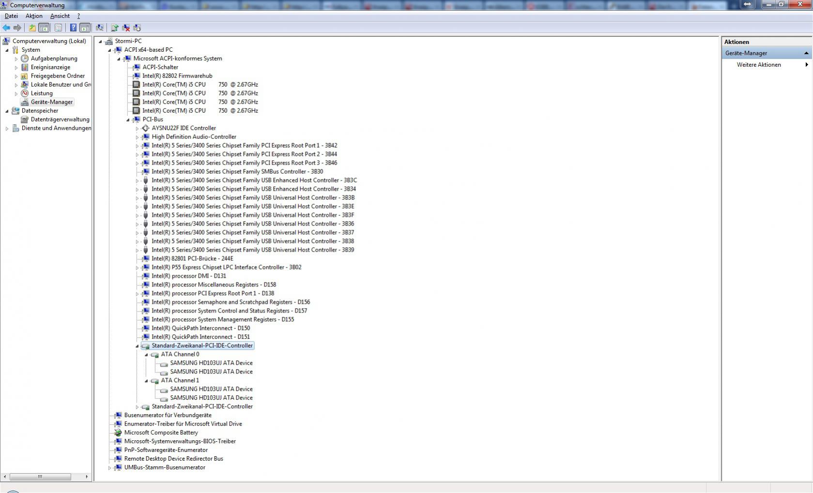Collapse the Geräte-Manager actions section arrow

806,53
